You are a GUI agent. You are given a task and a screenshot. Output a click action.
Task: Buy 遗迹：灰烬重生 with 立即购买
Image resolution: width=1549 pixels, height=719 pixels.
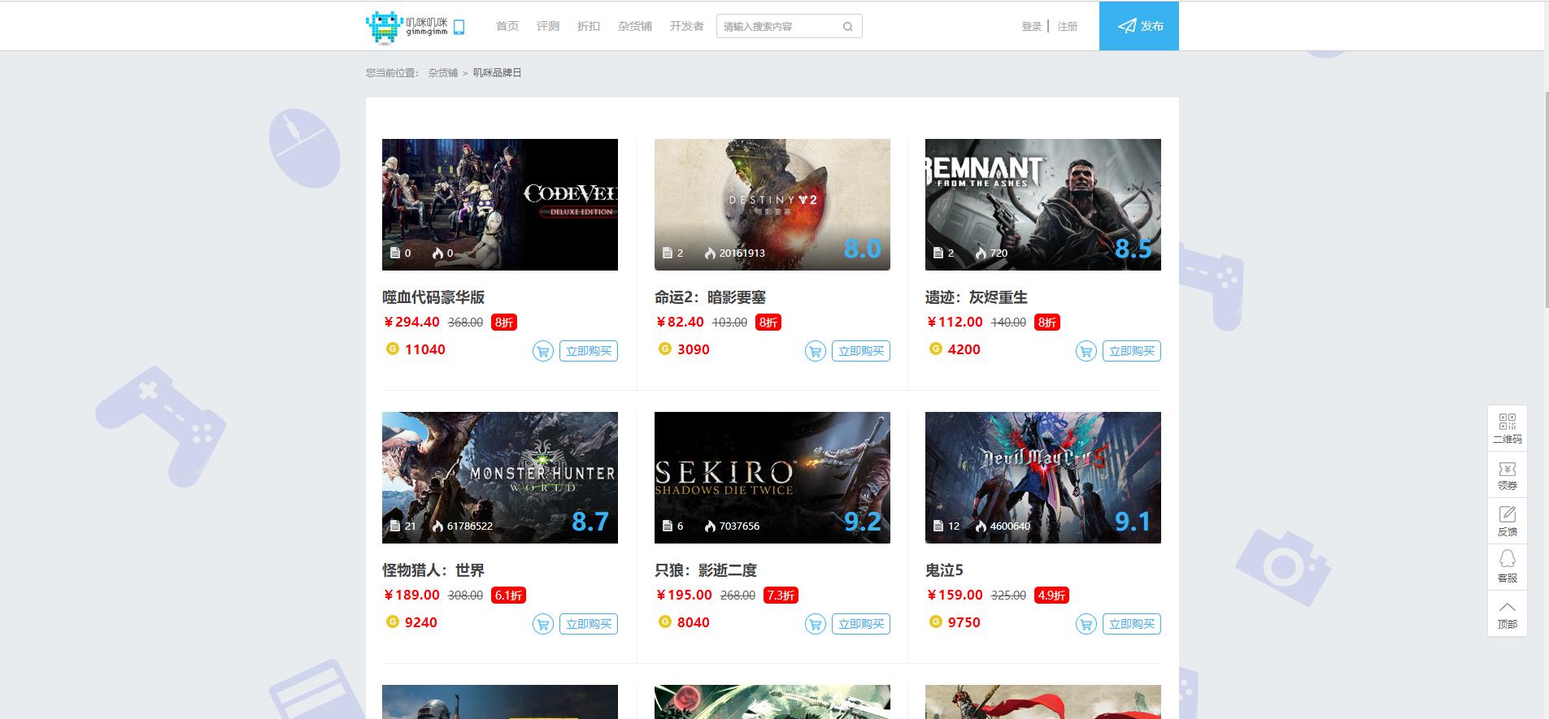point(1132,351)
